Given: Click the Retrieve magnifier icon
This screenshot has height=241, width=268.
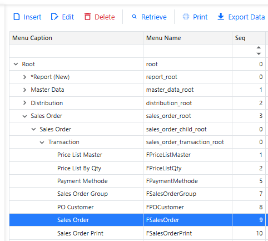Looking at the screenshot, I should click(134, 17).
